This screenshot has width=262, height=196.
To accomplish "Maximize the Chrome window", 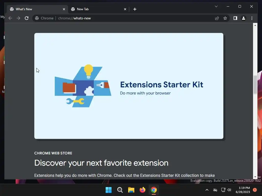I will coord(239,6).
